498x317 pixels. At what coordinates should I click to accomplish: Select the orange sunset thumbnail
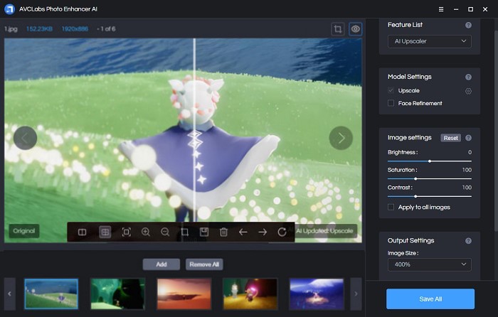[x=184, y=294]
